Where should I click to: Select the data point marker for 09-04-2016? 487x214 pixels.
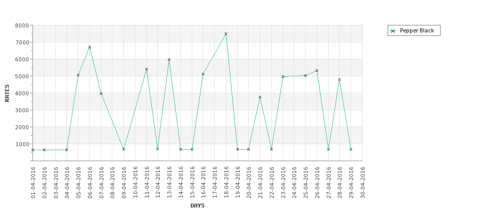(123, 149)
